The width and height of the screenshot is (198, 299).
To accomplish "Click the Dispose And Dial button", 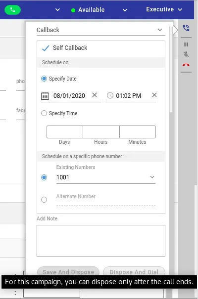I will pos(134,271).
